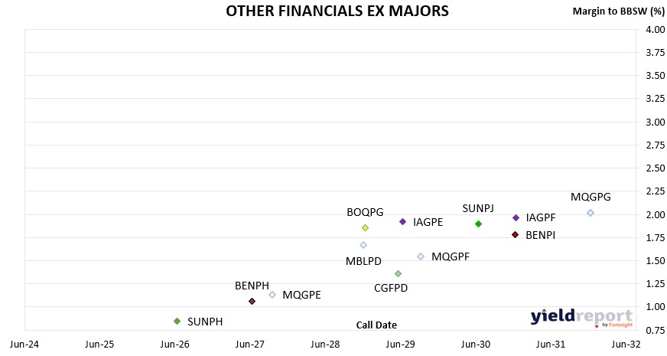Click the YieldReport by Foresight logo

click(x=581, y=318)
